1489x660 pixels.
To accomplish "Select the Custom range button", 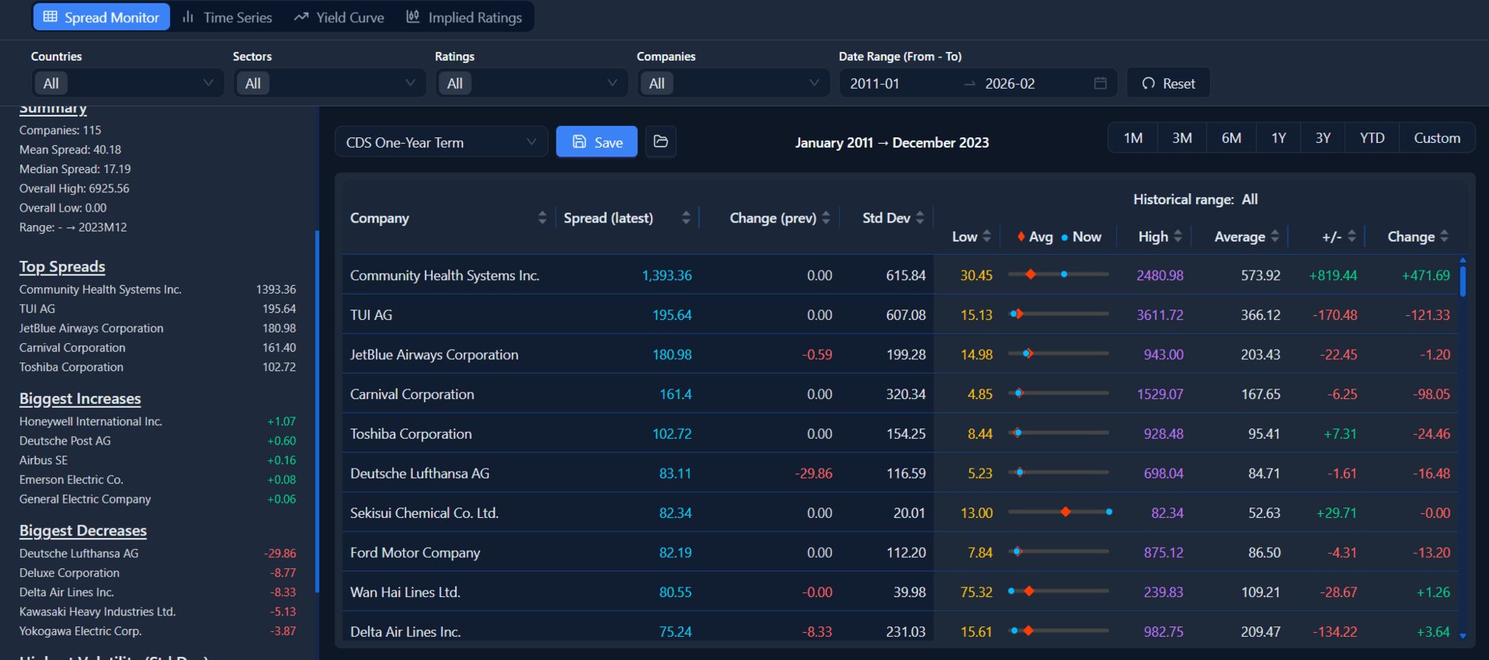I will pos(1436,138).
